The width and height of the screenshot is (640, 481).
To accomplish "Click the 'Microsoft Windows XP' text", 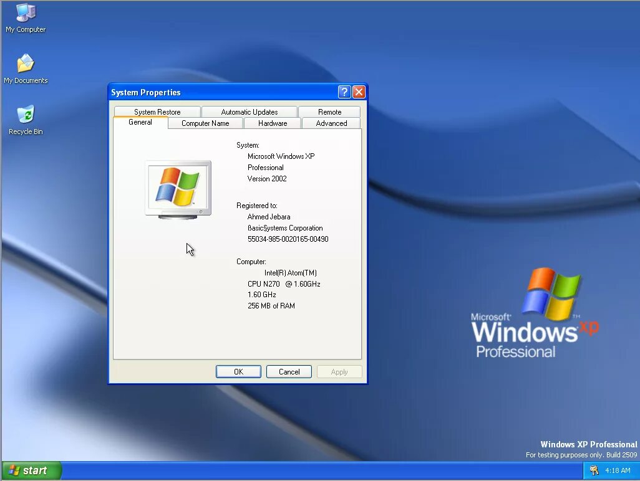I will tap(281, 156).
